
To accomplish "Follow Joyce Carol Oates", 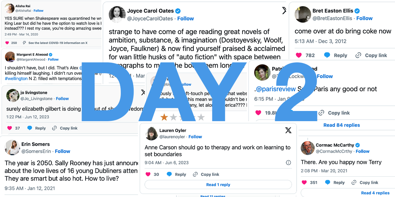I will pos(186,18).
